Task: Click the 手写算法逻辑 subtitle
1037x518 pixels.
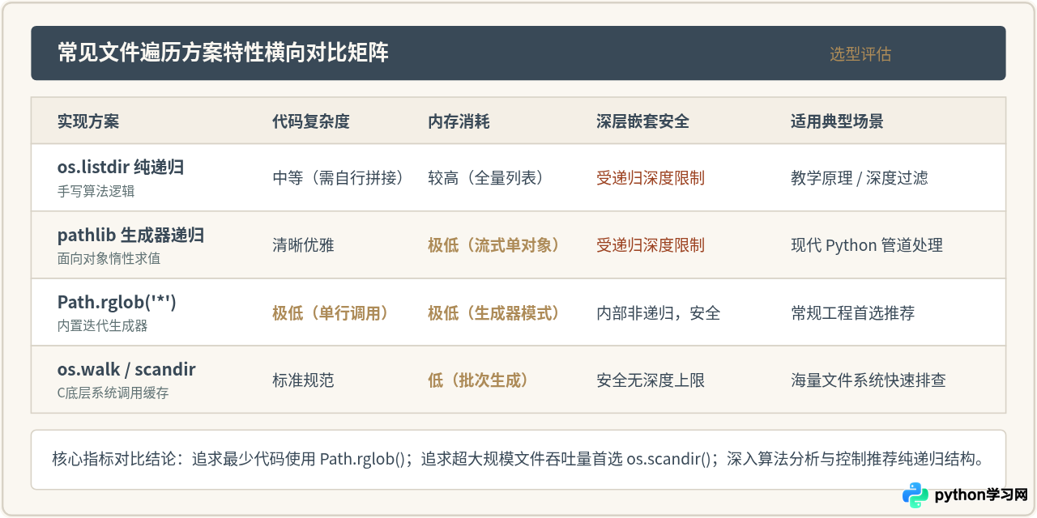Action: (96, 191)
